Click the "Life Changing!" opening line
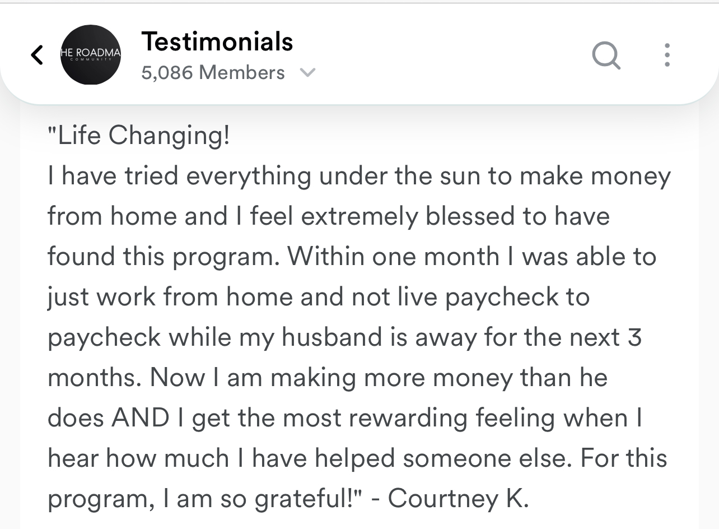 tap(139, 136)
